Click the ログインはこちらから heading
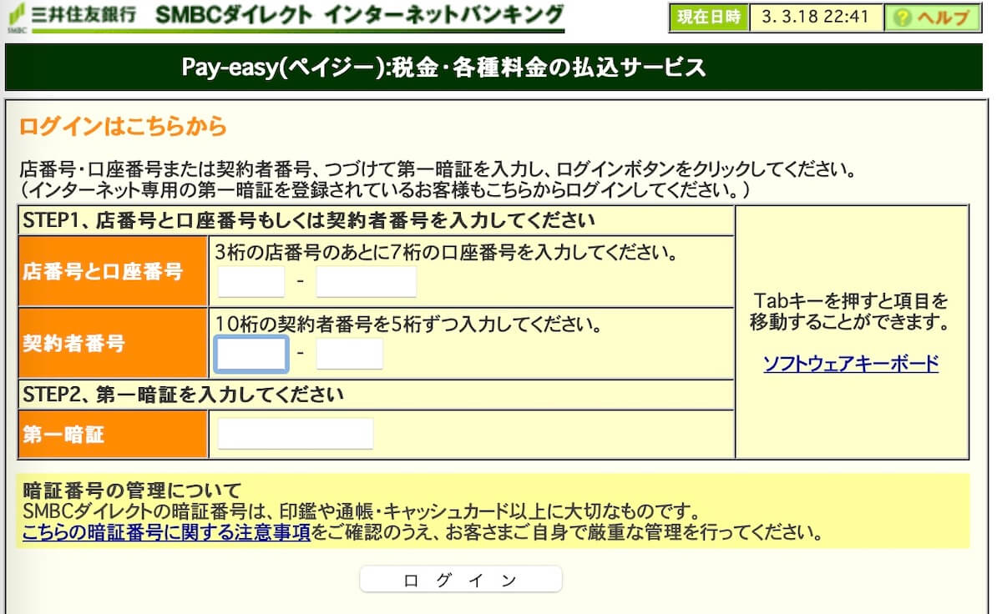 124,127
